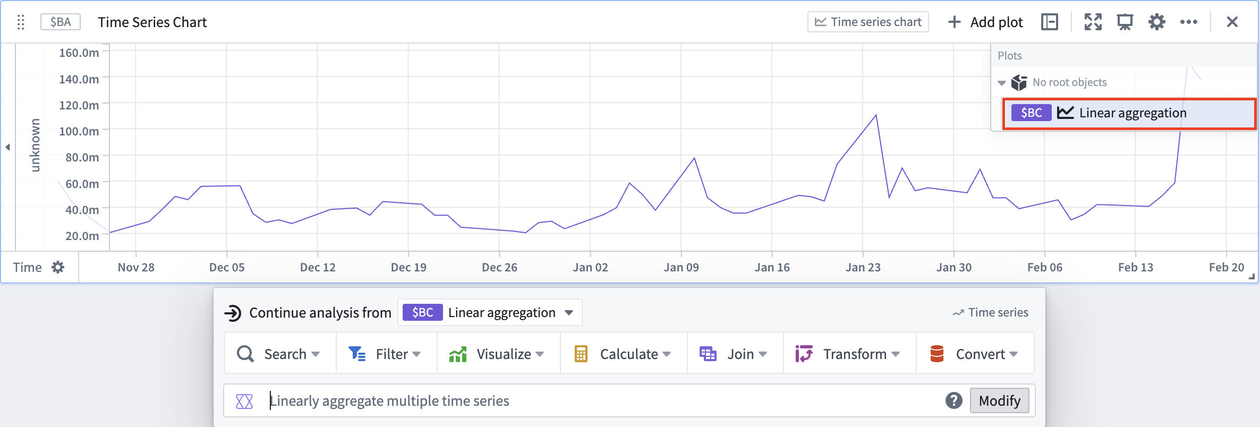The width and height of the screenshot is (1260, 427).
Task: Select the $BC purple plot color badge
Action: pos(1031,113)
